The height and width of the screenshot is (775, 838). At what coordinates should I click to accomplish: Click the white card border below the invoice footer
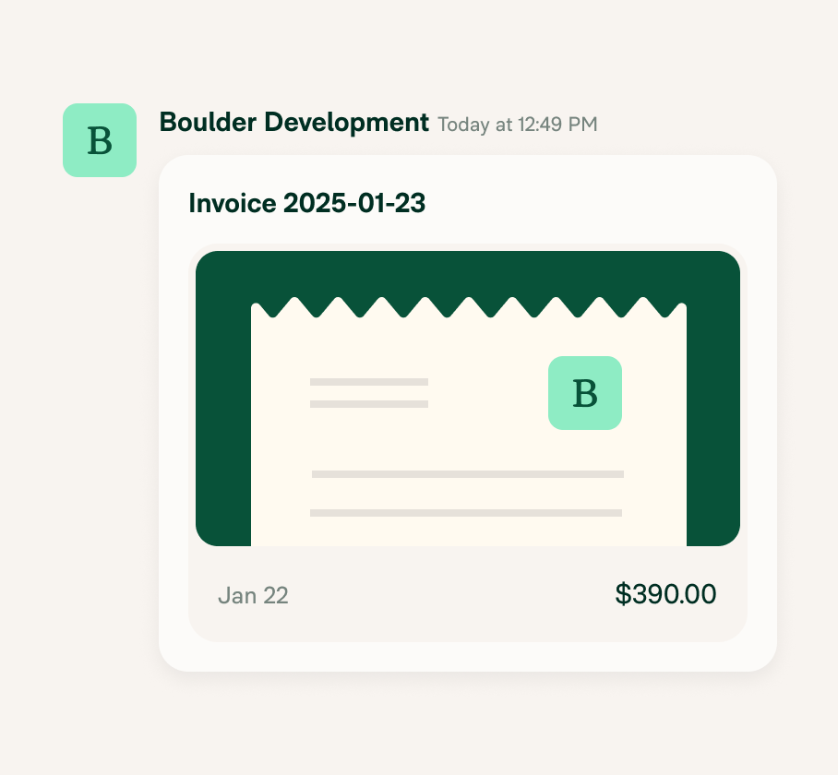tap(468, 657)
